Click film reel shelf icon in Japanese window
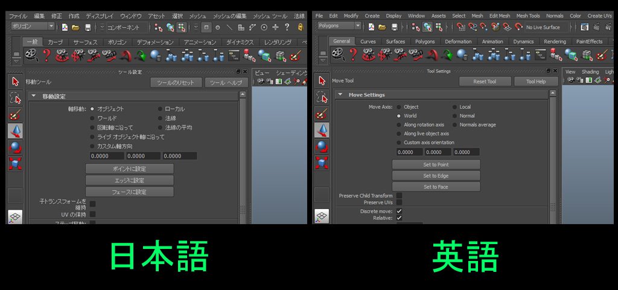Screen dimensions: 618x290 (x=31, y=55)
